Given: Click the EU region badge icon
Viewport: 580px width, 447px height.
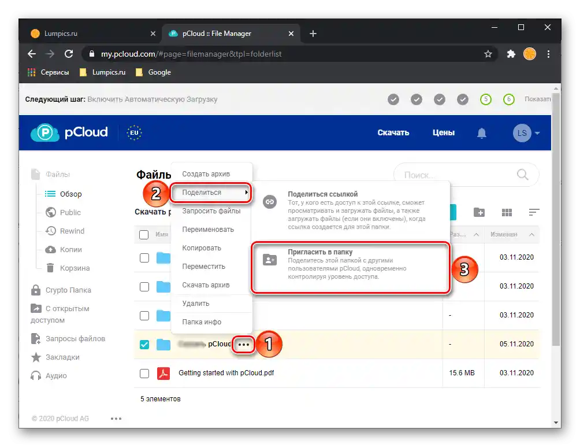Looking at the screenshot, I should click(x=134, y=132).
